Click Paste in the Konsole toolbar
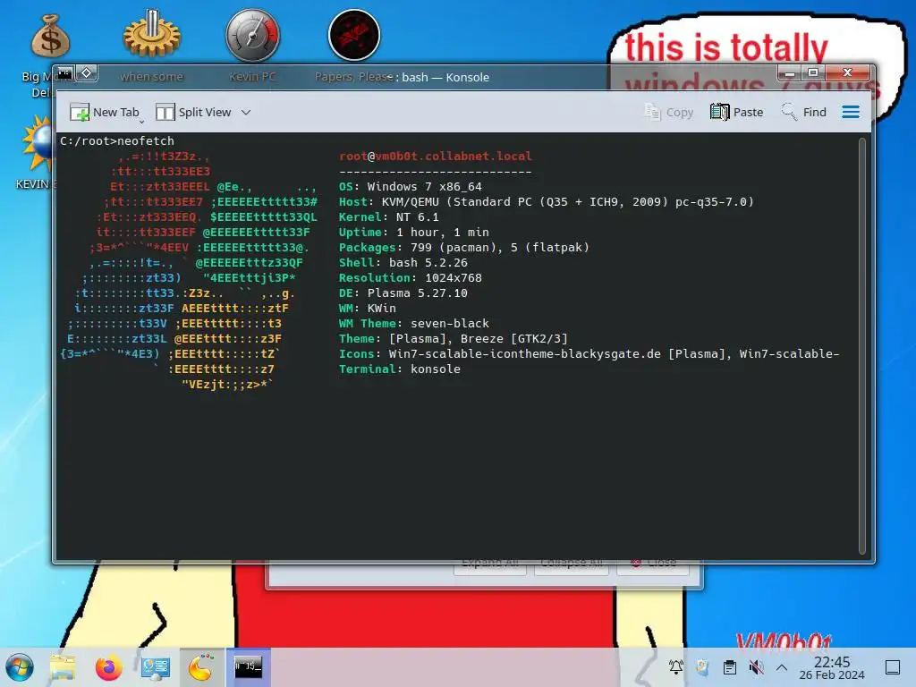916x687 pixels. click(737, 112)
